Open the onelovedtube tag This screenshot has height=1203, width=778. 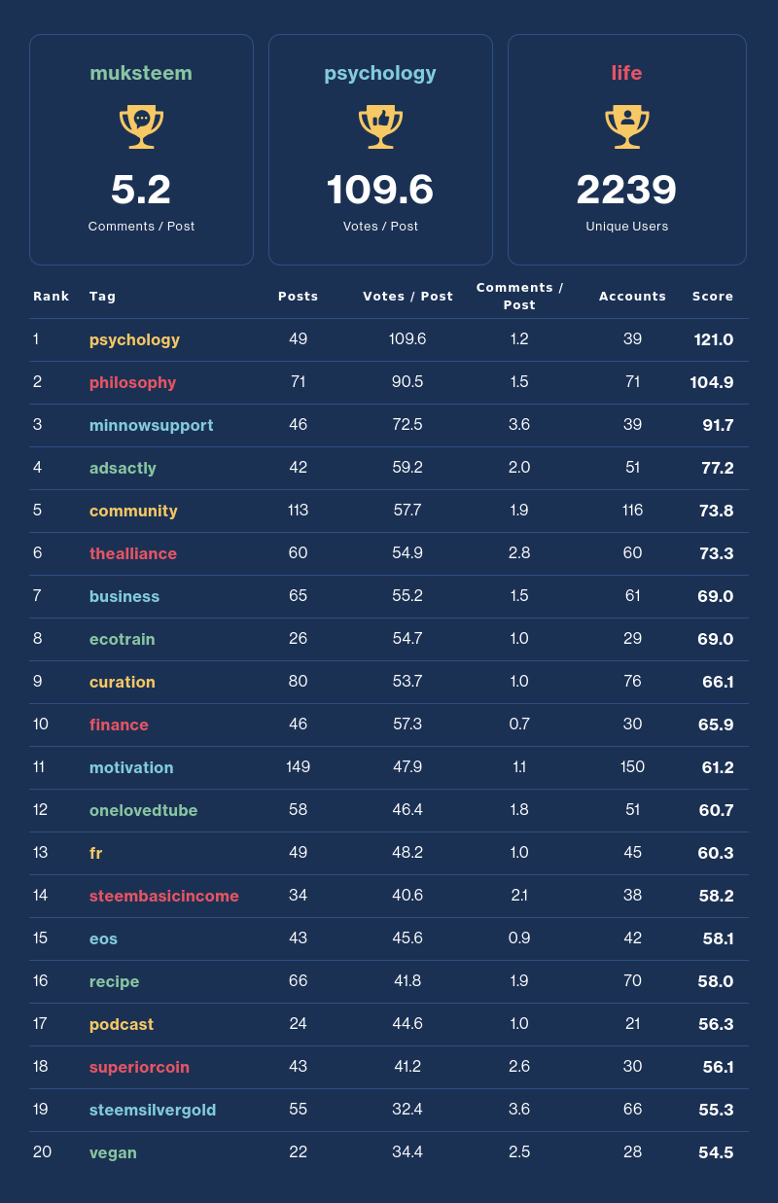tap(143, 811)
